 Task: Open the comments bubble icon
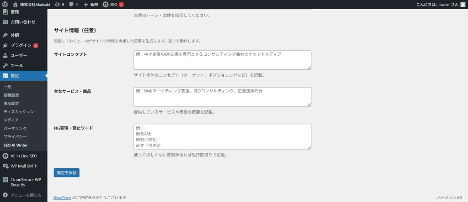tap(71, 4)
